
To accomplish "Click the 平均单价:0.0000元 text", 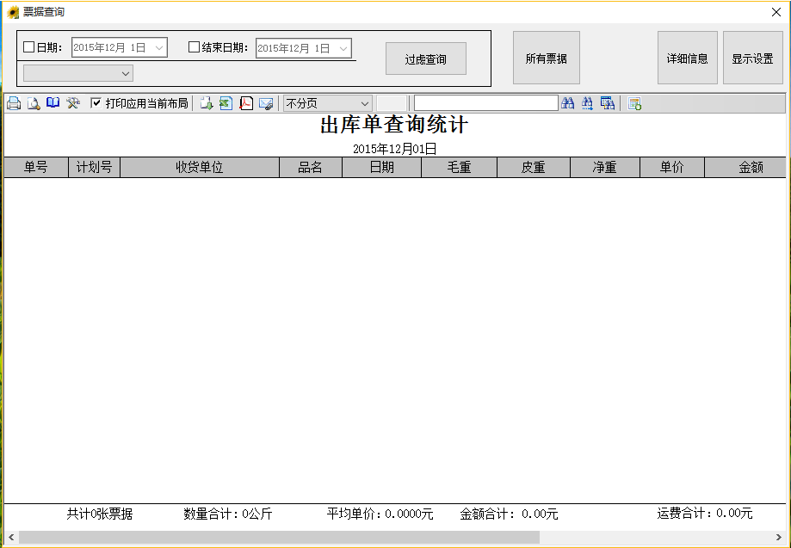I will (380, 514).
